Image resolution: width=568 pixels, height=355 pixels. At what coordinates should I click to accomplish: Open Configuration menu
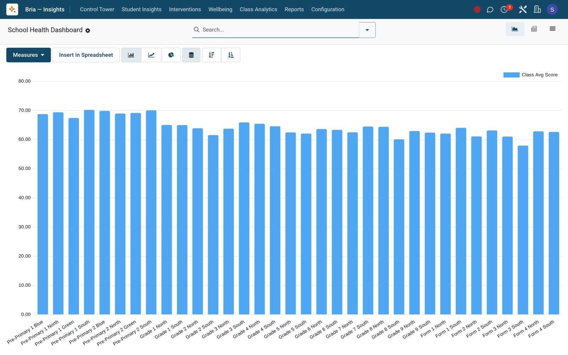pyautogui.click(x=328, y=10)
